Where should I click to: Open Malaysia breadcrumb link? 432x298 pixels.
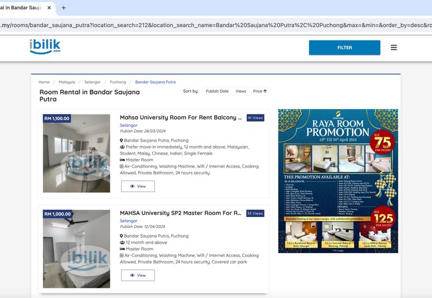pyautogui.click(x=67, y=82)
